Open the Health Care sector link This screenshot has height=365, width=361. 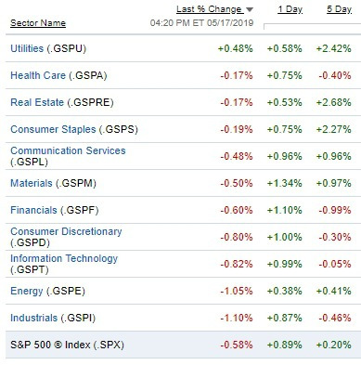[x=38, y=75]
